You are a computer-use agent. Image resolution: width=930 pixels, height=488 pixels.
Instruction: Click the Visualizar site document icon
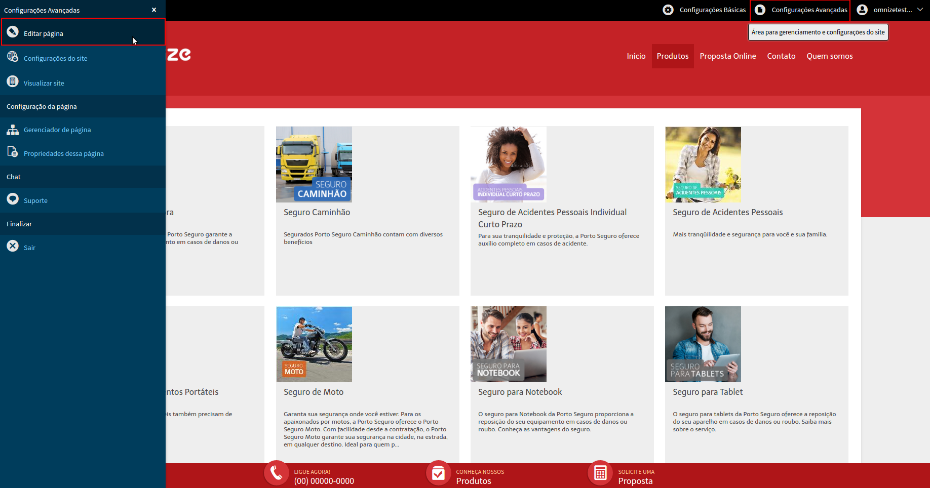pos(13,82)
